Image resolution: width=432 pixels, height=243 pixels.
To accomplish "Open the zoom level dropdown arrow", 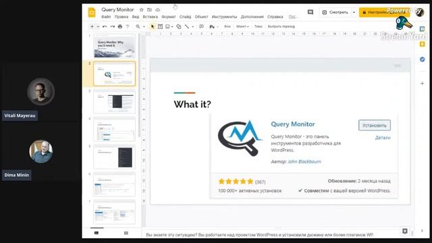I will pos(144,27).
